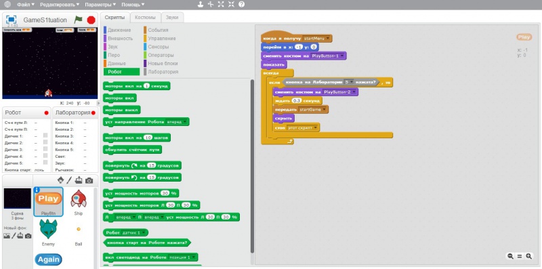Click the Лаборатория connection red indicator

pos(93,113)
